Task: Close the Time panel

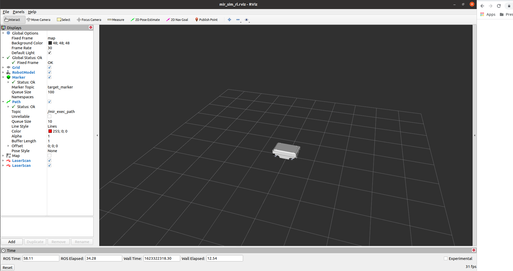Action: 474,250
